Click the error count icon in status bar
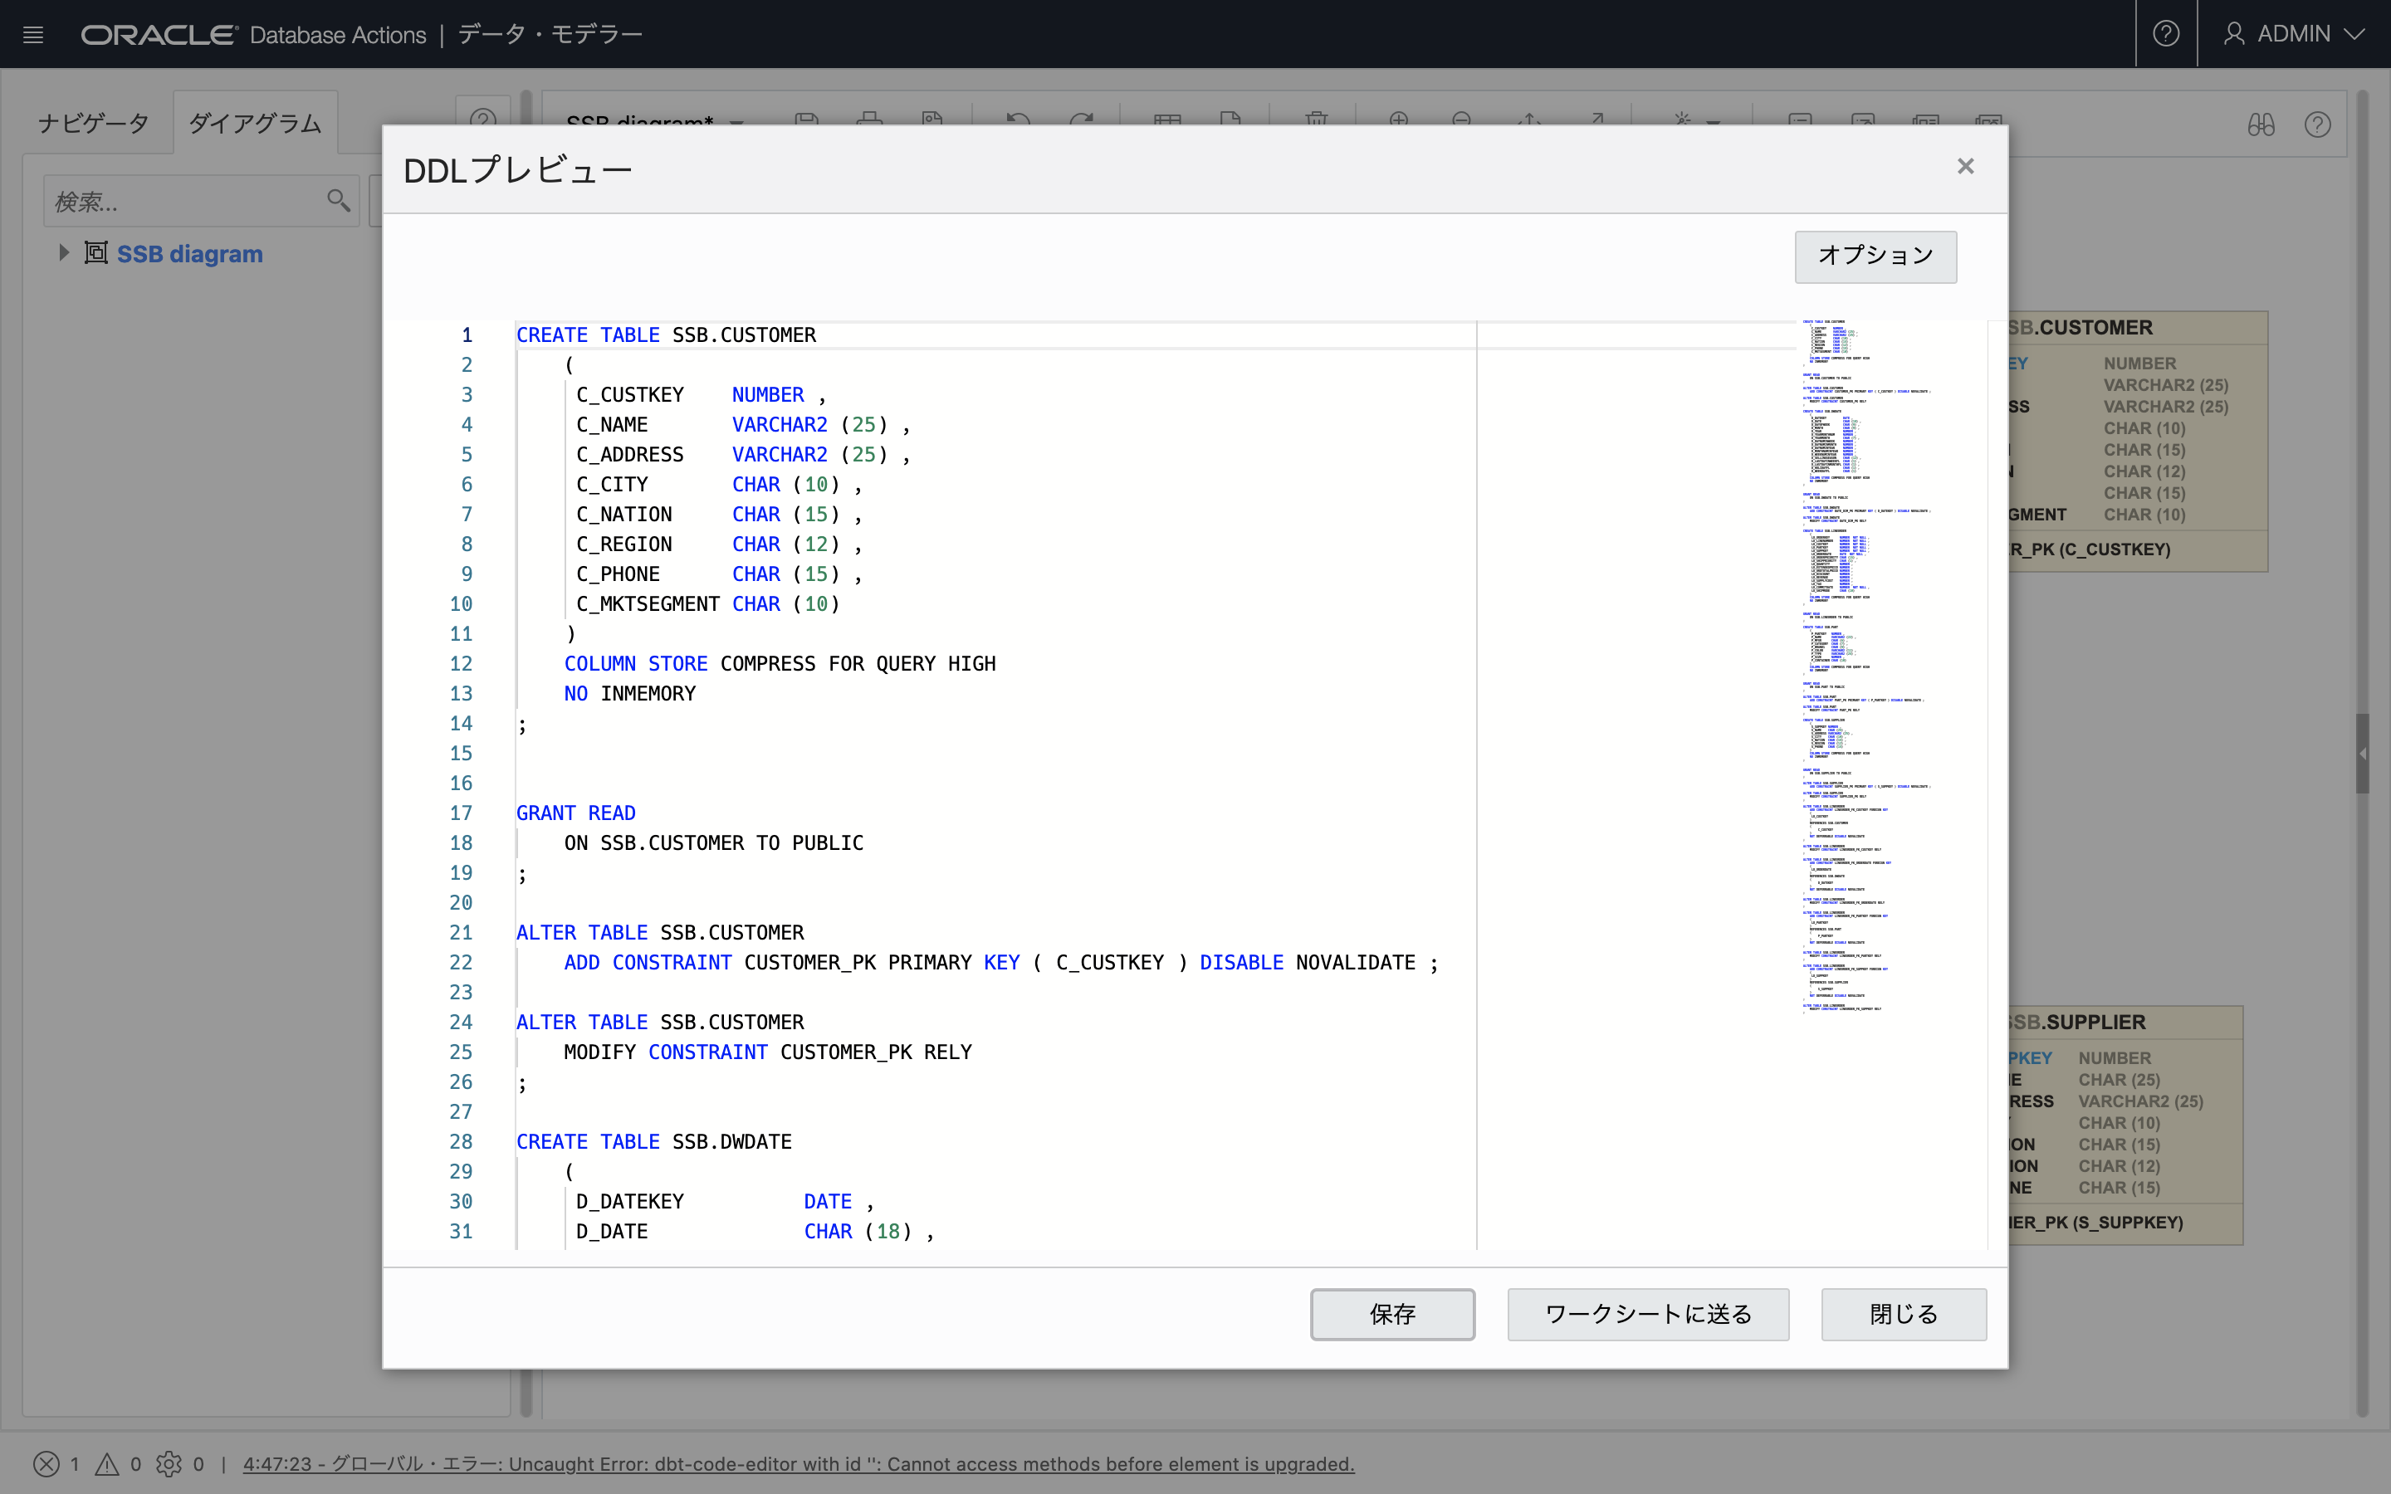 [x=46, y=1463]
